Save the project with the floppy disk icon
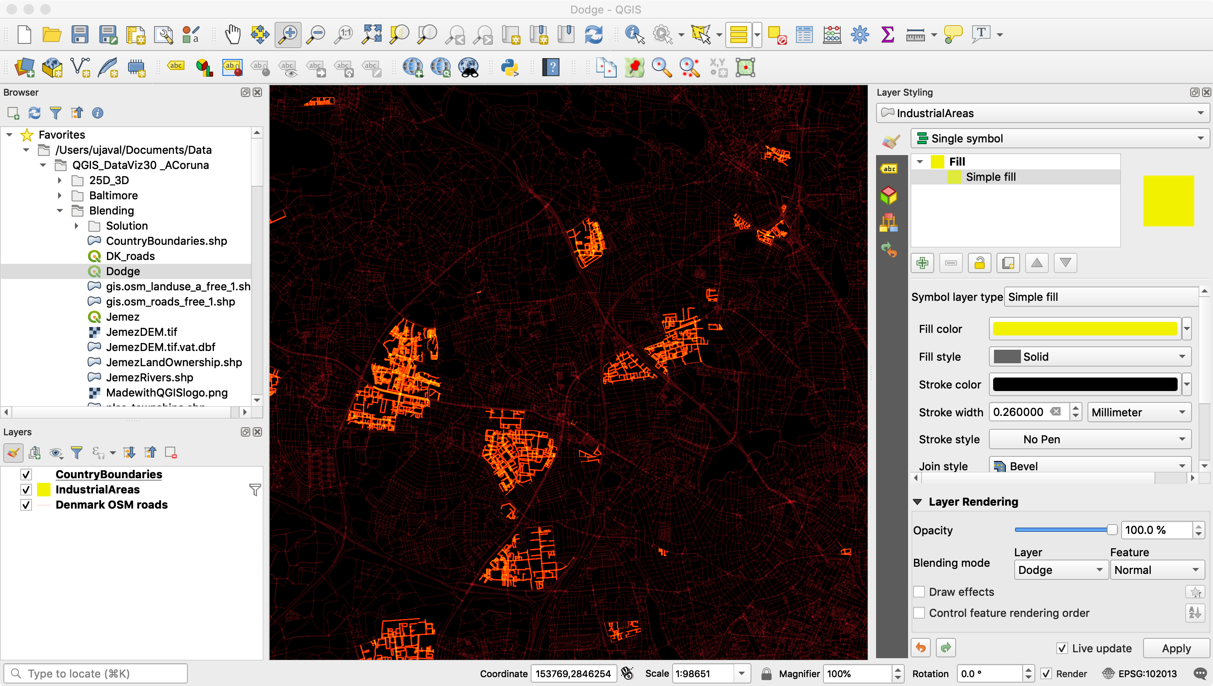Viewport: 1213px width, 686px height. 80,35
